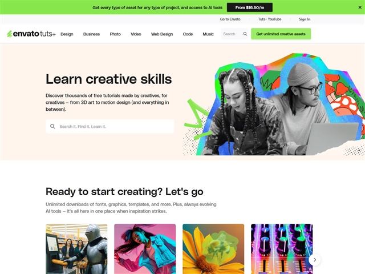Screen dimensions: 365x274
Task: Select the Photo category
Action: coord(115,34)
